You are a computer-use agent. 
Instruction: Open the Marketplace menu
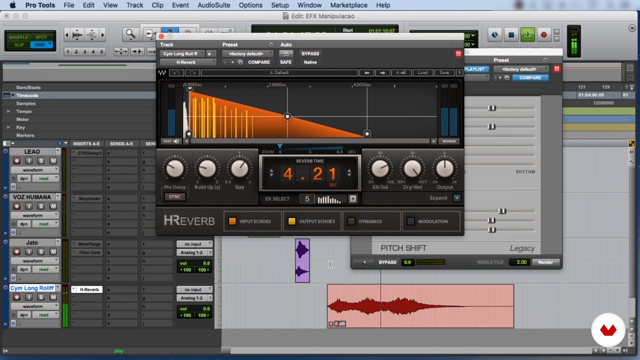[349, 5]
